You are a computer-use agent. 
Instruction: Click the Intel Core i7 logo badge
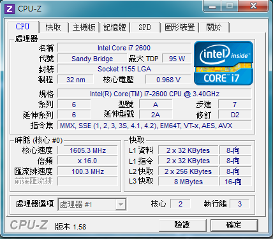[x=223, y=63]
